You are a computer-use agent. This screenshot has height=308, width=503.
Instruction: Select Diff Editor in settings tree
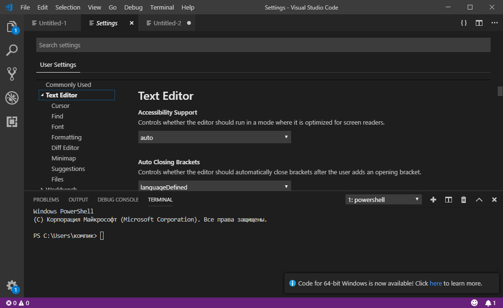tap(65, 148)
